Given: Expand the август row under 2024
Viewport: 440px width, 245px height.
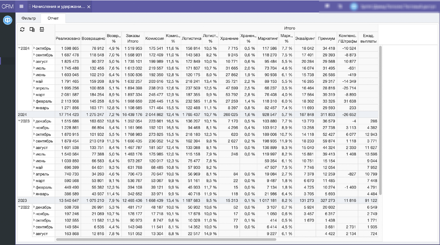Looking at the screenshot, I should point(34,62).
